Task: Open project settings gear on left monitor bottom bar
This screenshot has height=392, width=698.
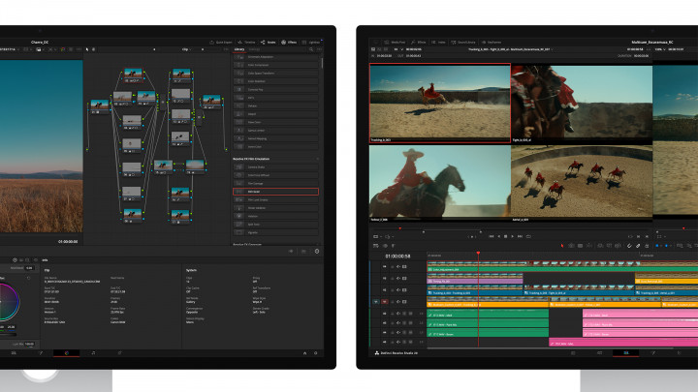Action: [x=316, y=353]
